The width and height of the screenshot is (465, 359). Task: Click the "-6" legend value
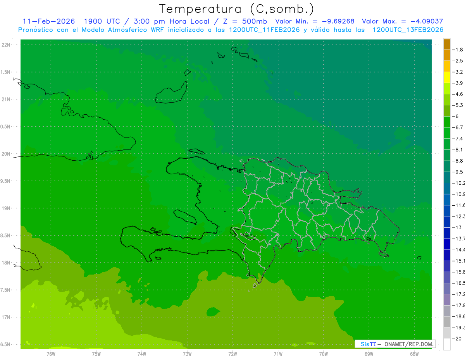(x=456, y=116)
